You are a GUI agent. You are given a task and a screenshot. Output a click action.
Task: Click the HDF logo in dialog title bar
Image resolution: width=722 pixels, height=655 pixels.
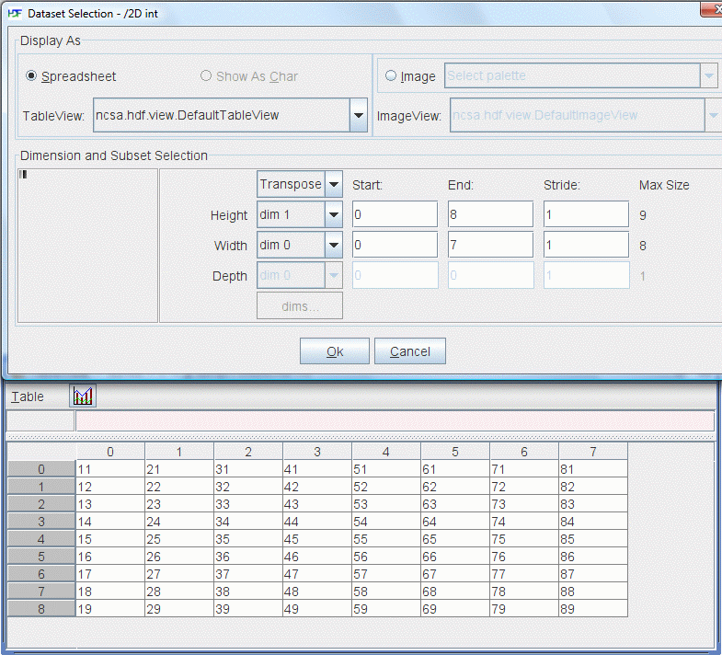[15, 14]
